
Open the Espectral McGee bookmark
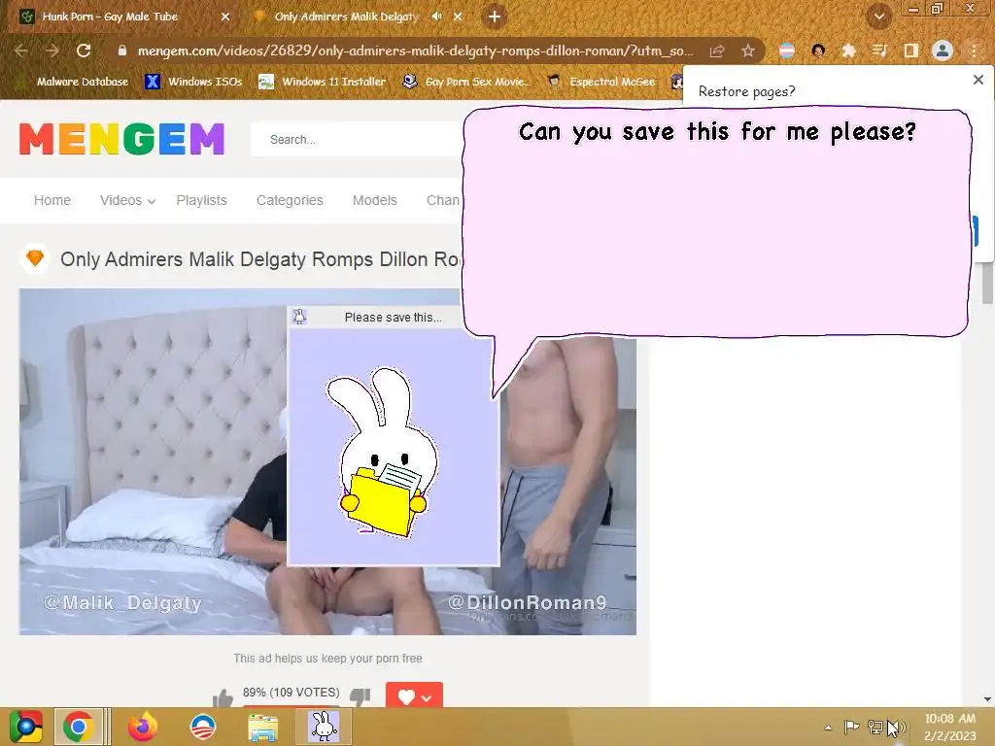[x=601, y=82]
